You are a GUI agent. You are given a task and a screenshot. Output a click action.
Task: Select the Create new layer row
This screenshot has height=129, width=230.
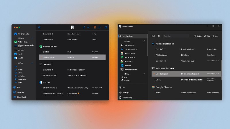[186, 61]
